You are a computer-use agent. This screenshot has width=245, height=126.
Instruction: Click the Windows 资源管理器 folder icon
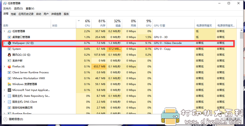coord(9,84)
